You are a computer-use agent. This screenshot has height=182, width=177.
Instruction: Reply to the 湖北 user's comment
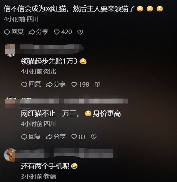tap(31, 84)
